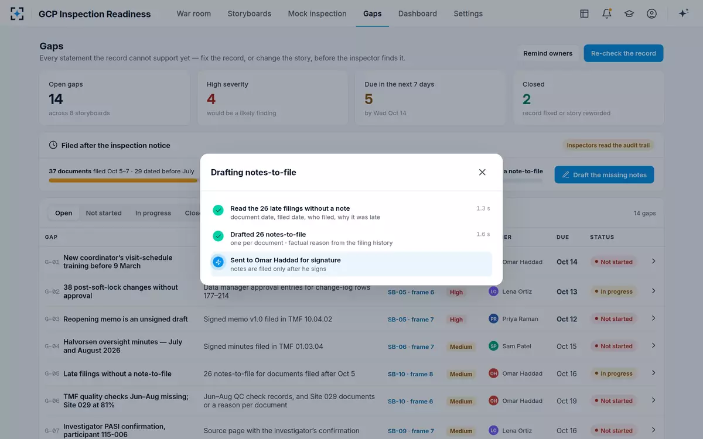This screenshot has height=439, width=703.
Task: Select gap Late filings without a note-to-file
Action: coord(117,373)
